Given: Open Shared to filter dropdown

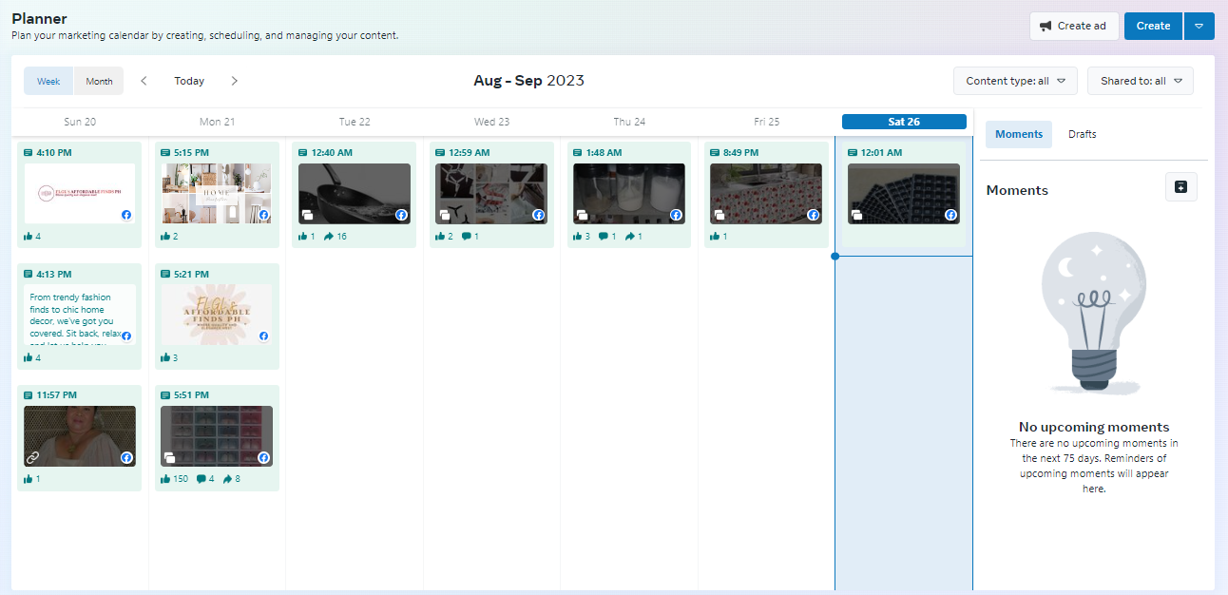Looking at the screenshot, I should tap(1141, 81).
